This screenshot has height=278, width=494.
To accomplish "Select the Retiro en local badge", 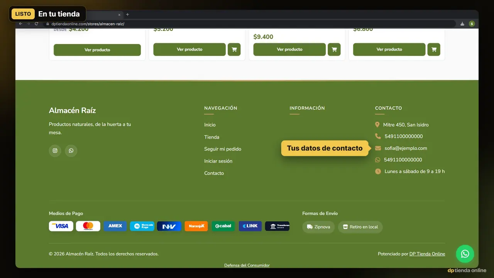I will pos(360,227).
